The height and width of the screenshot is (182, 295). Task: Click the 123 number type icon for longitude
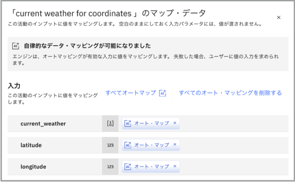(x=110, y=166)
